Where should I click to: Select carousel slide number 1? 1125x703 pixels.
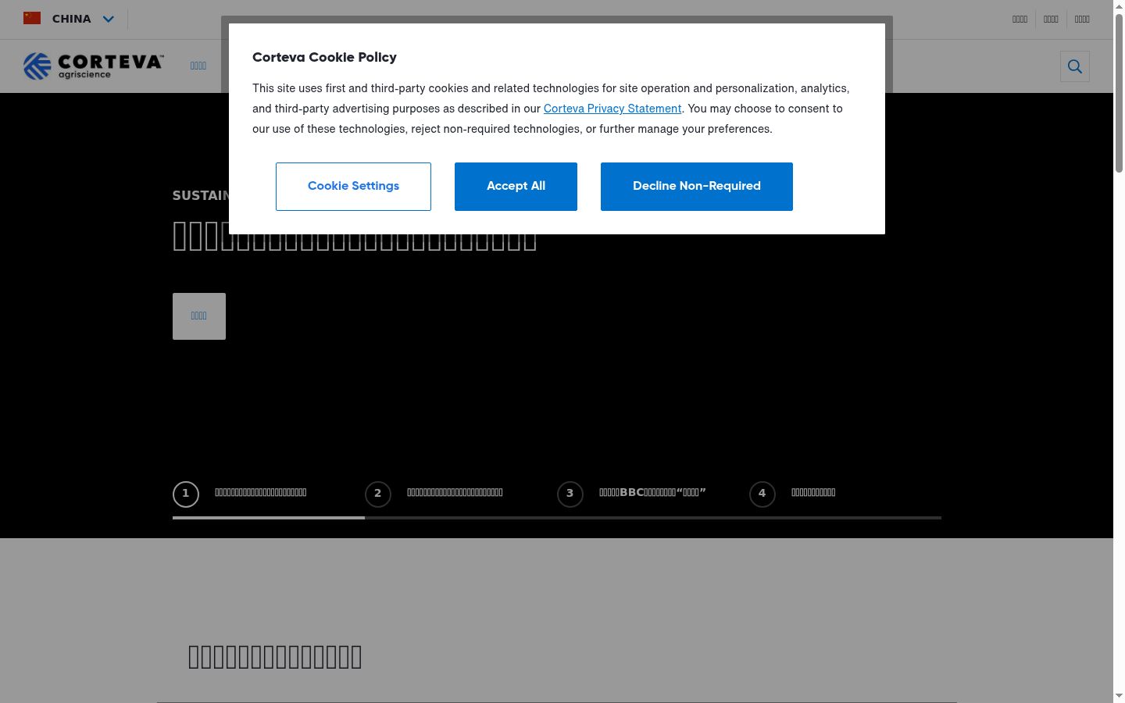coord(186,494)
